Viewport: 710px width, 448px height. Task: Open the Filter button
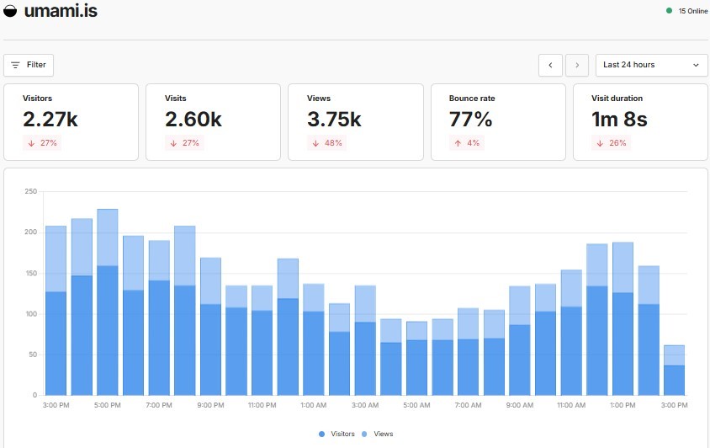point(29,65)
